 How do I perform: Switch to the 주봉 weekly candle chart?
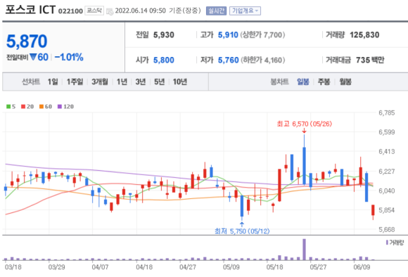point(324,82)
